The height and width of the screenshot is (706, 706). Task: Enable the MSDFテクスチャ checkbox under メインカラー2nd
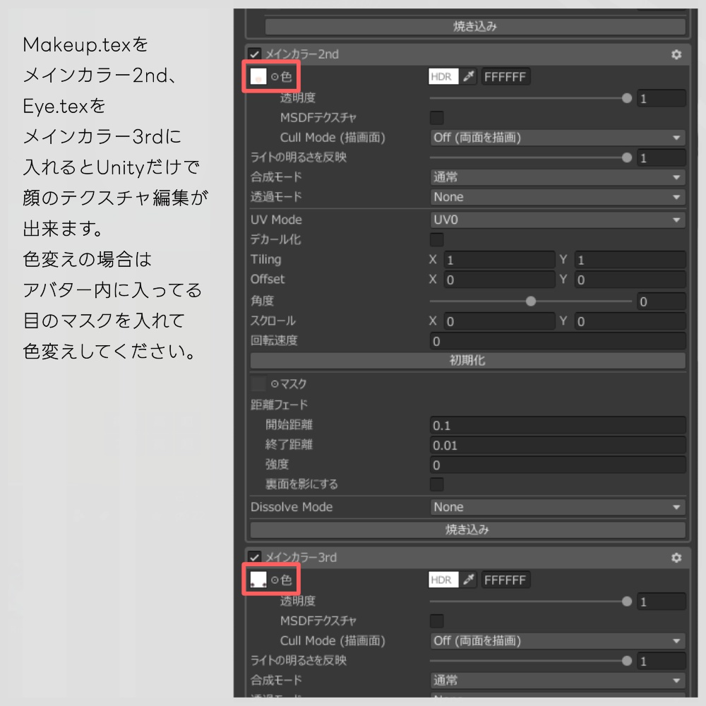tap(436, 117)
